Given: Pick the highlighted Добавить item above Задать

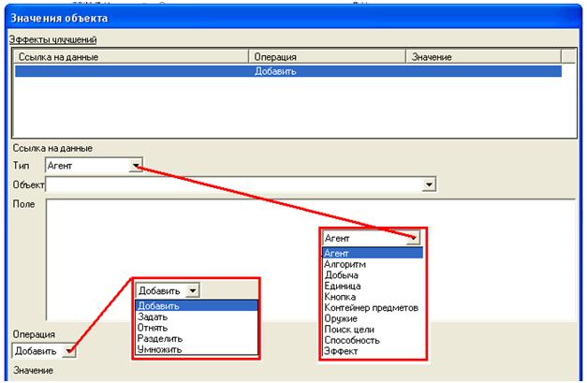Looking at the screenshot, I should click(197, 306).
